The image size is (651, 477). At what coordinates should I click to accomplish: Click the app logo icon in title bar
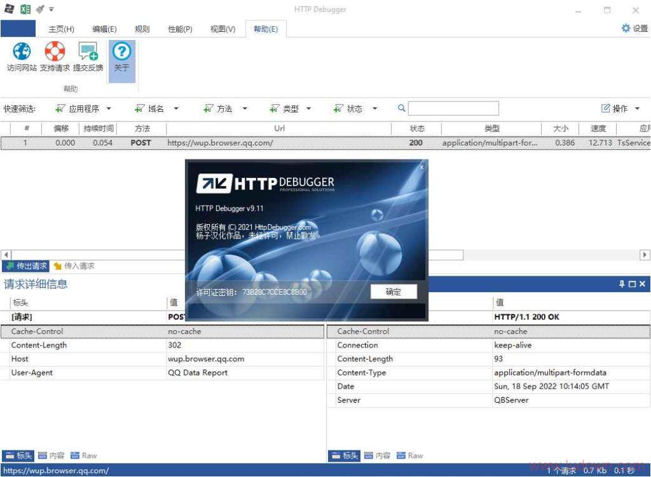point(9,9)
